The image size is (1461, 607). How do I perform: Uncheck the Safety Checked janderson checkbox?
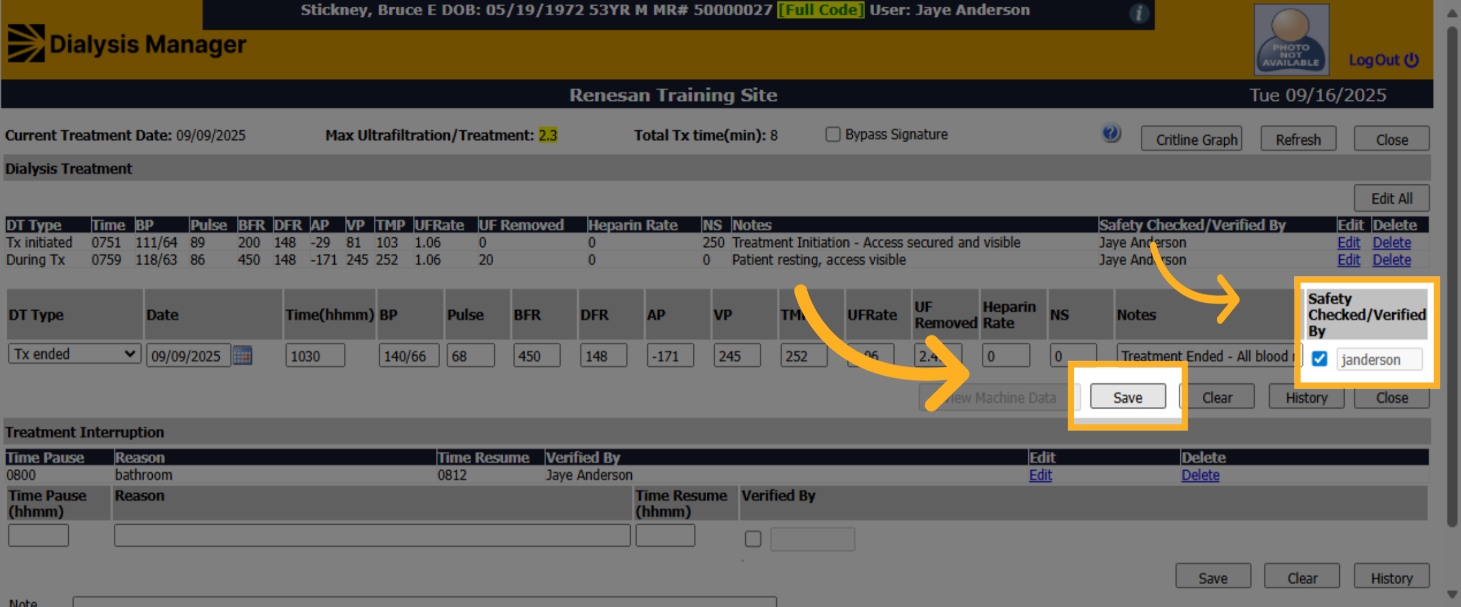[1319, 359]
